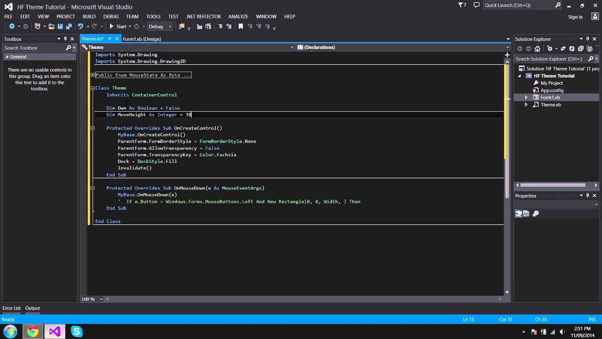The height and width of the screenshot is (339, 602).
Task: Close the Theme.vb tab
Action: point(117,39)
